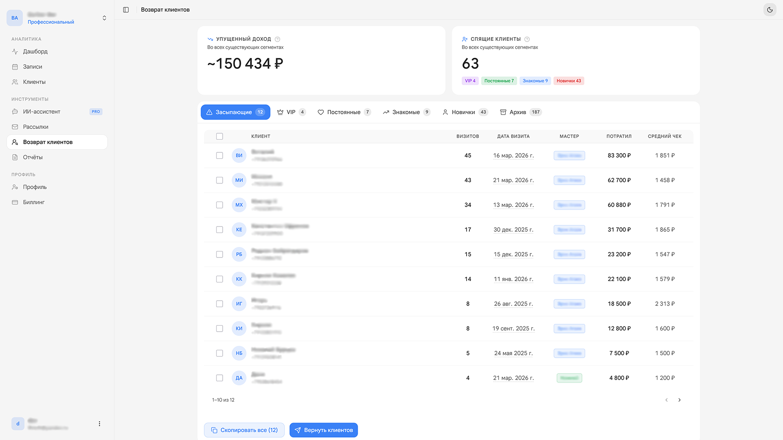Open Записи in the sidebar
783x440 pixels.
point(57,67)
